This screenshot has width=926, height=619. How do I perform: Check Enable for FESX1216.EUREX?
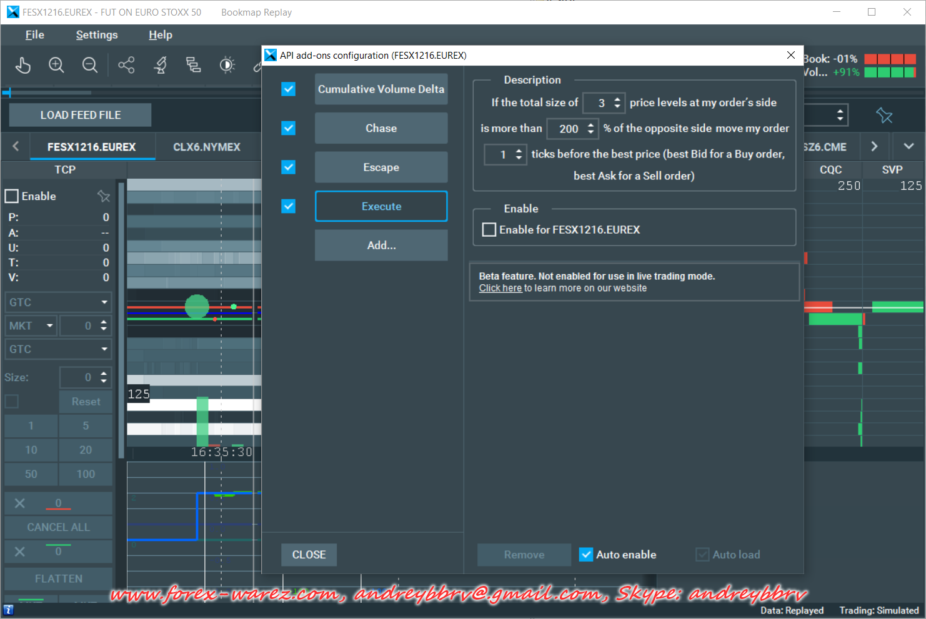coord(489,230)
